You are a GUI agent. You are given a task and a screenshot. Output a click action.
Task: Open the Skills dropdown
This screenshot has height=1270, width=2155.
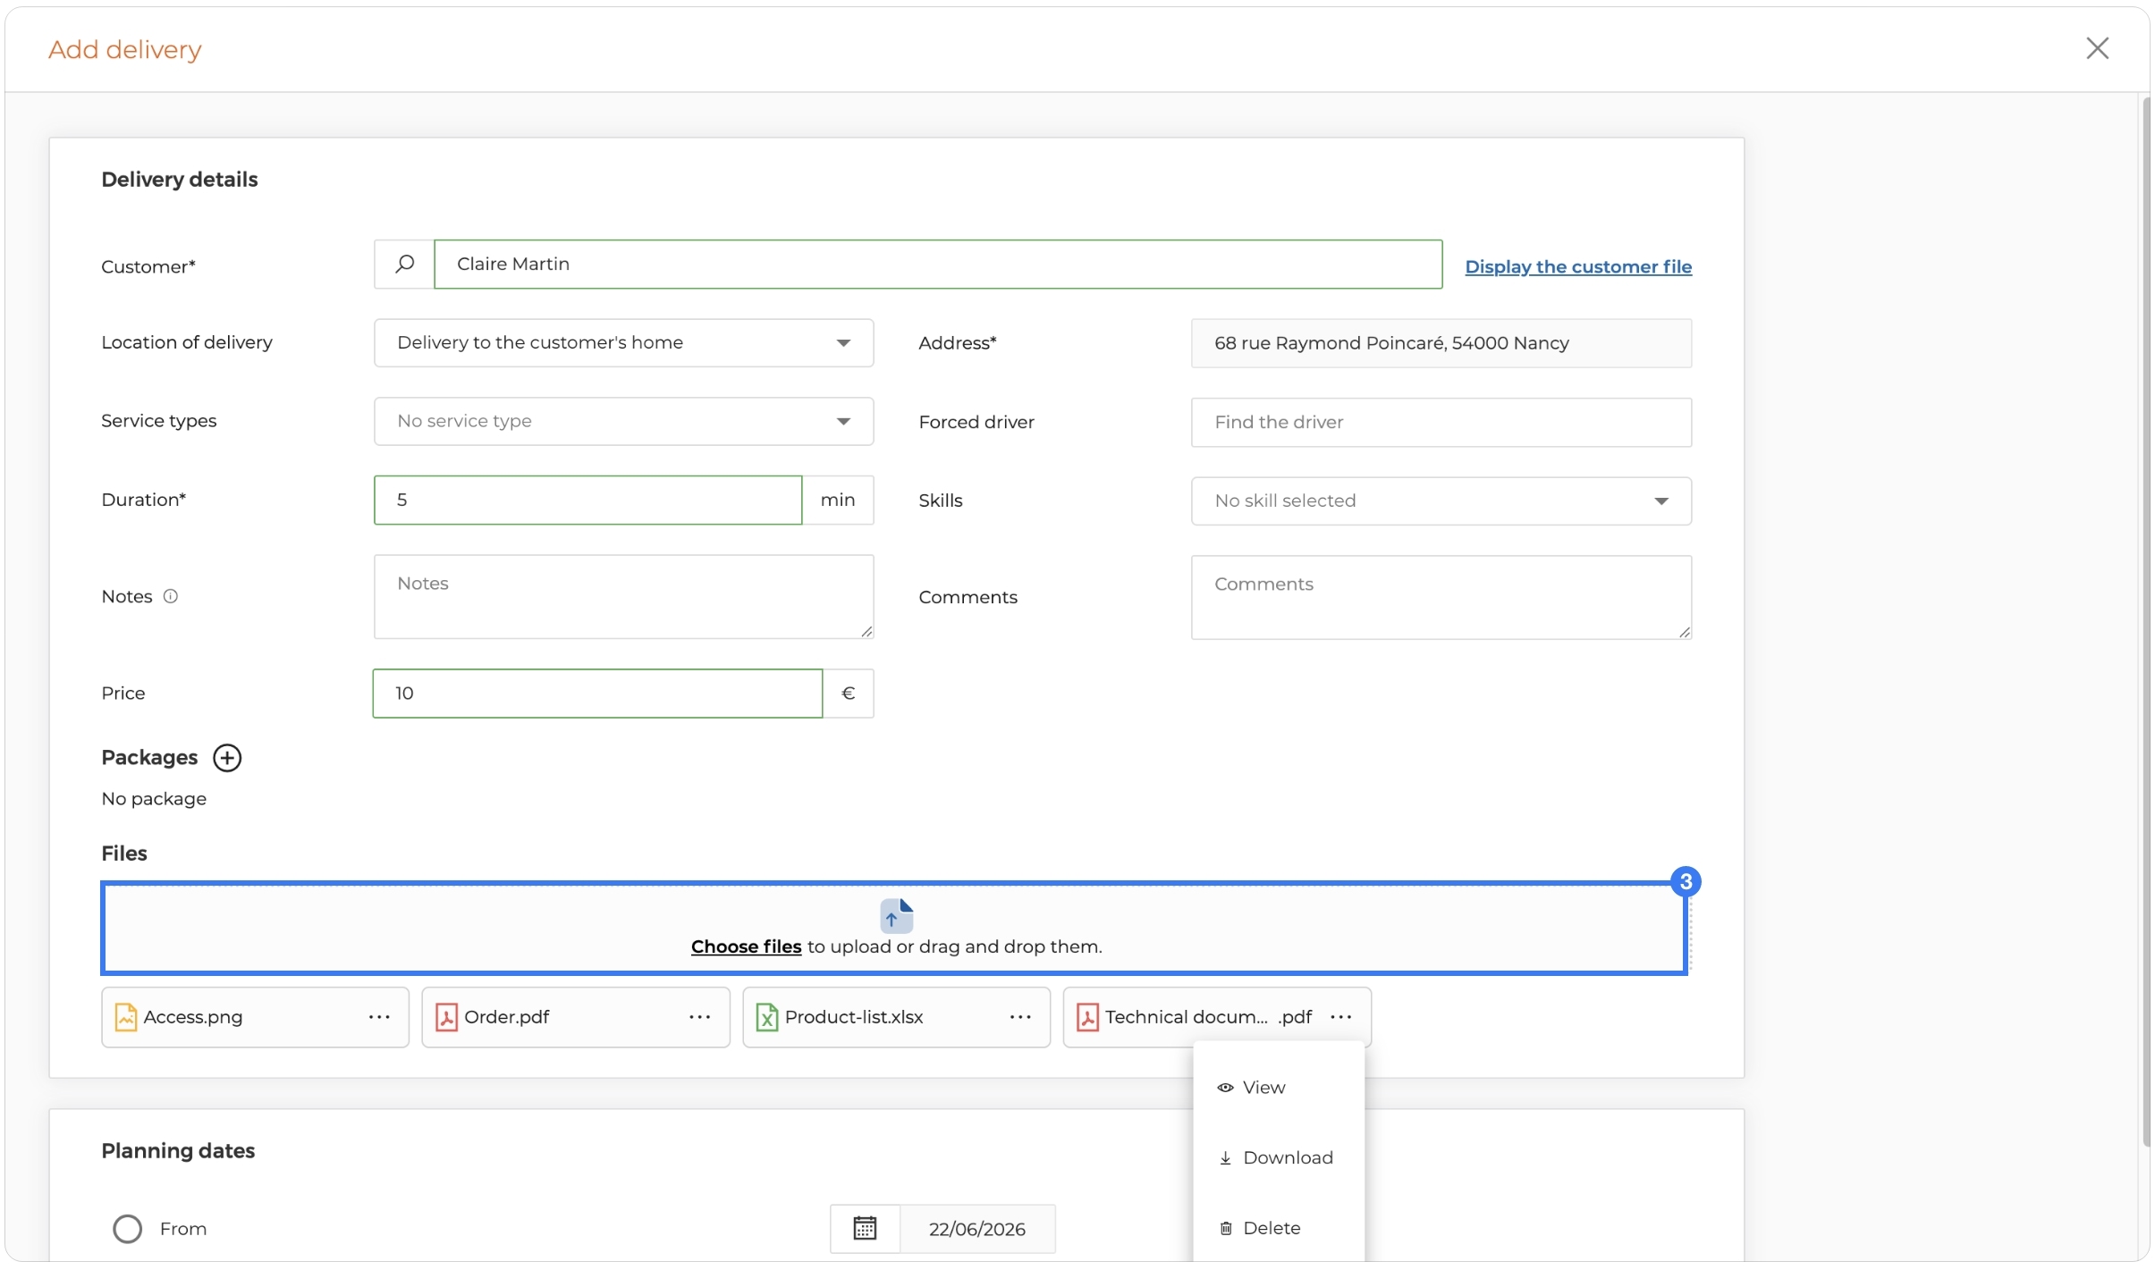1441,501
